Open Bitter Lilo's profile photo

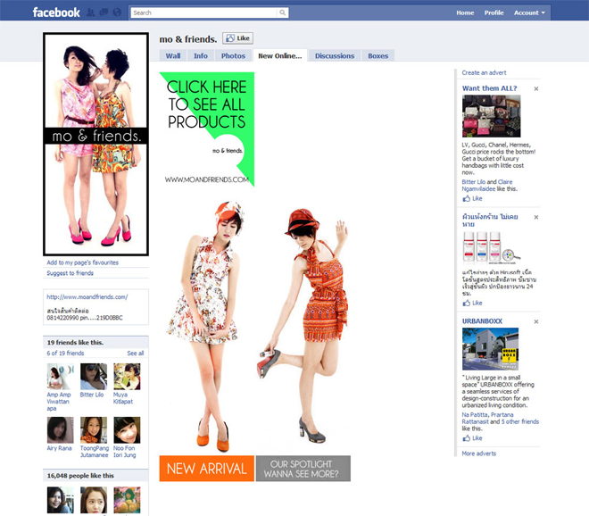coord(94,376)
